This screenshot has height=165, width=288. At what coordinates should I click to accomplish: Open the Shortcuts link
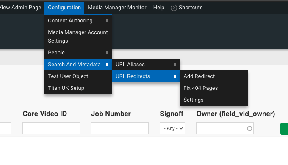click(x=191, y=8)
